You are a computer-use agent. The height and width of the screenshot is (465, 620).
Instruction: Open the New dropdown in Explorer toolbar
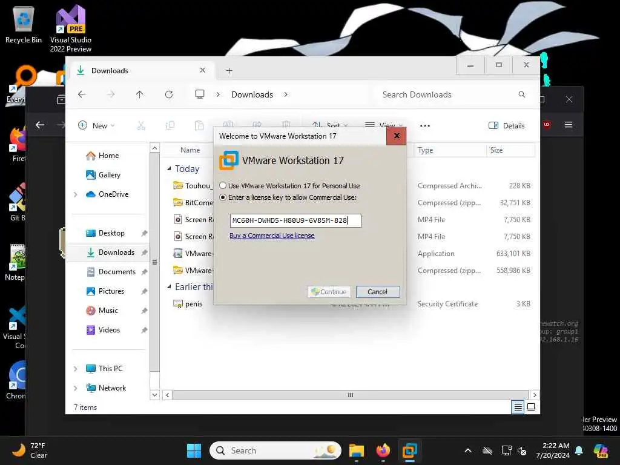pos(96,126)
